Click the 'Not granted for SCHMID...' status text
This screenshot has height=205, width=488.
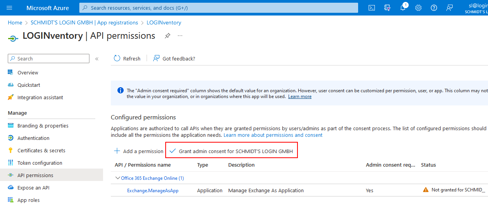point(459,190)
